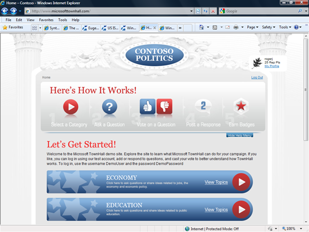309x232 pixels.
Task: Open the View menu
Action: point(30,20)
